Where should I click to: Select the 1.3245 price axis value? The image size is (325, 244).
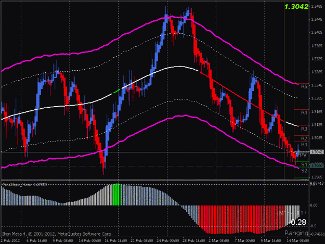click(317, 85)
